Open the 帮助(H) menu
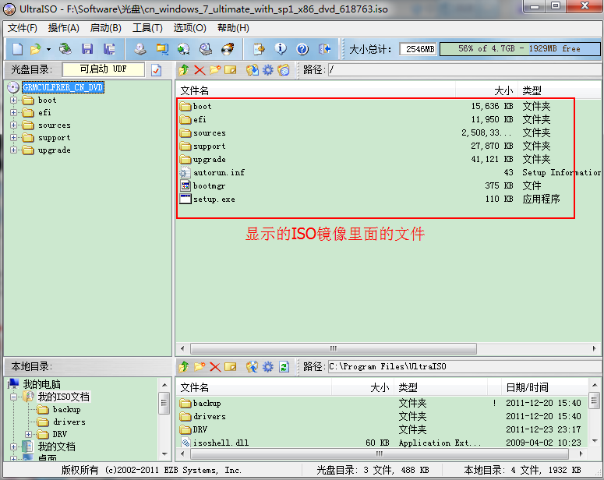Image resolution: width=604 pixels, height=480 pixels. (233, 28)
